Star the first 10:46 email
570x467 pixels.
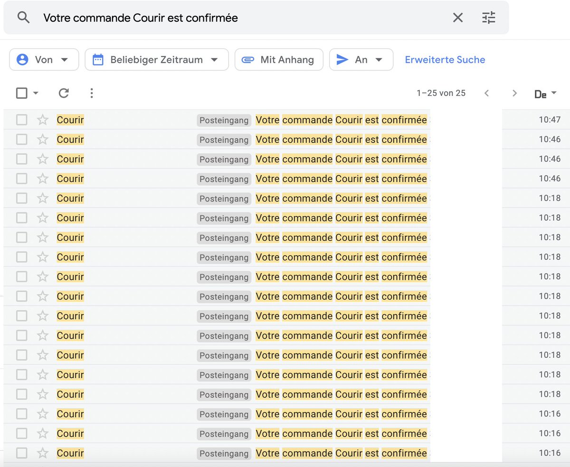(43, 139)
